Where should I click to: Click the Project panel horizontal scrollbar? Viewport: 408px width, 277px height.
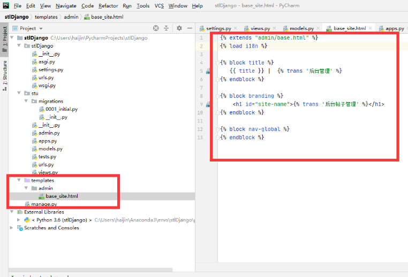[x=90, y=270]
